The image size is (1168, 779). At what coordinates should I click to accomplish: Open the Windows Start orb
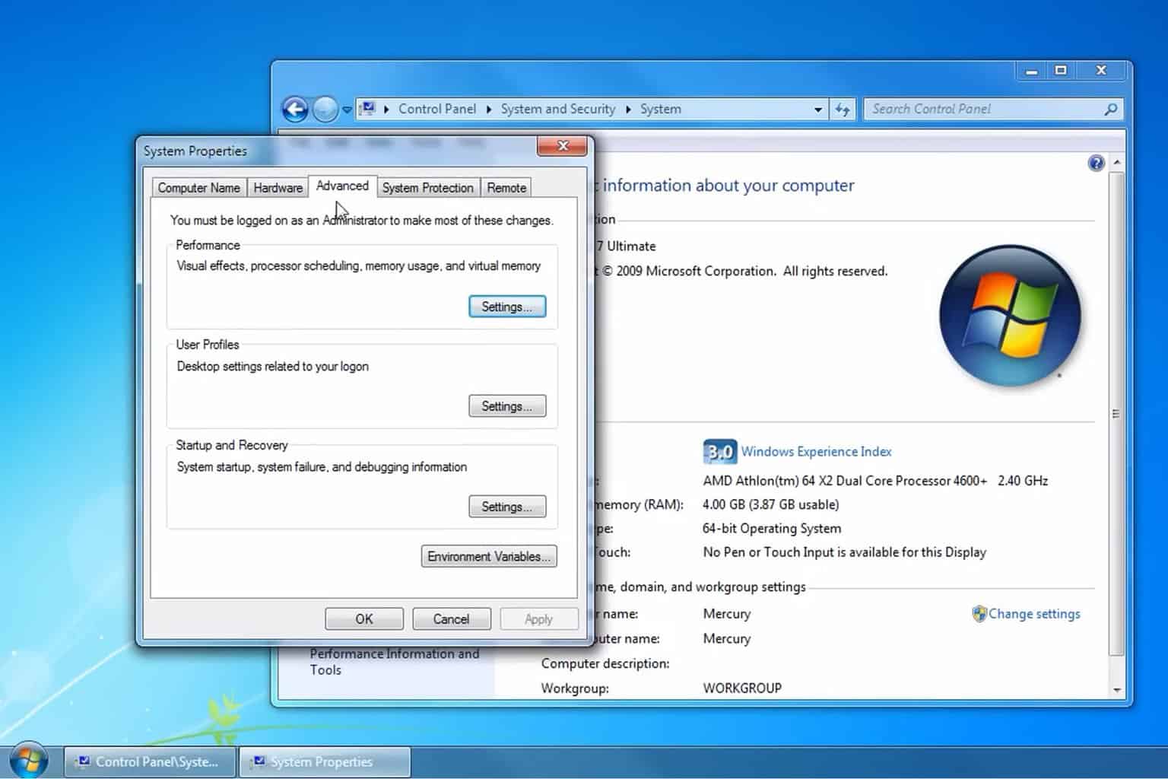(28, 761)
